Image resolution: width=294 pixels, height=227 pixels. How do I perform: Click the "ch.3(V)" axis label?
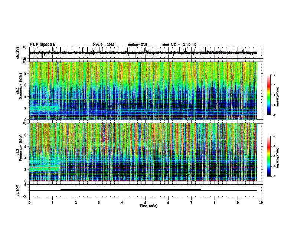pos(18,190)
